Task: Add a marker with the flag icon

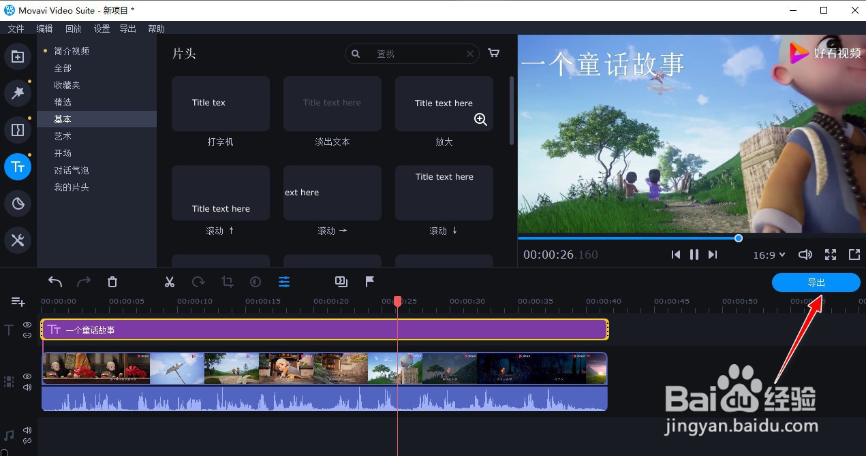Action: click(x=370, y=282)
